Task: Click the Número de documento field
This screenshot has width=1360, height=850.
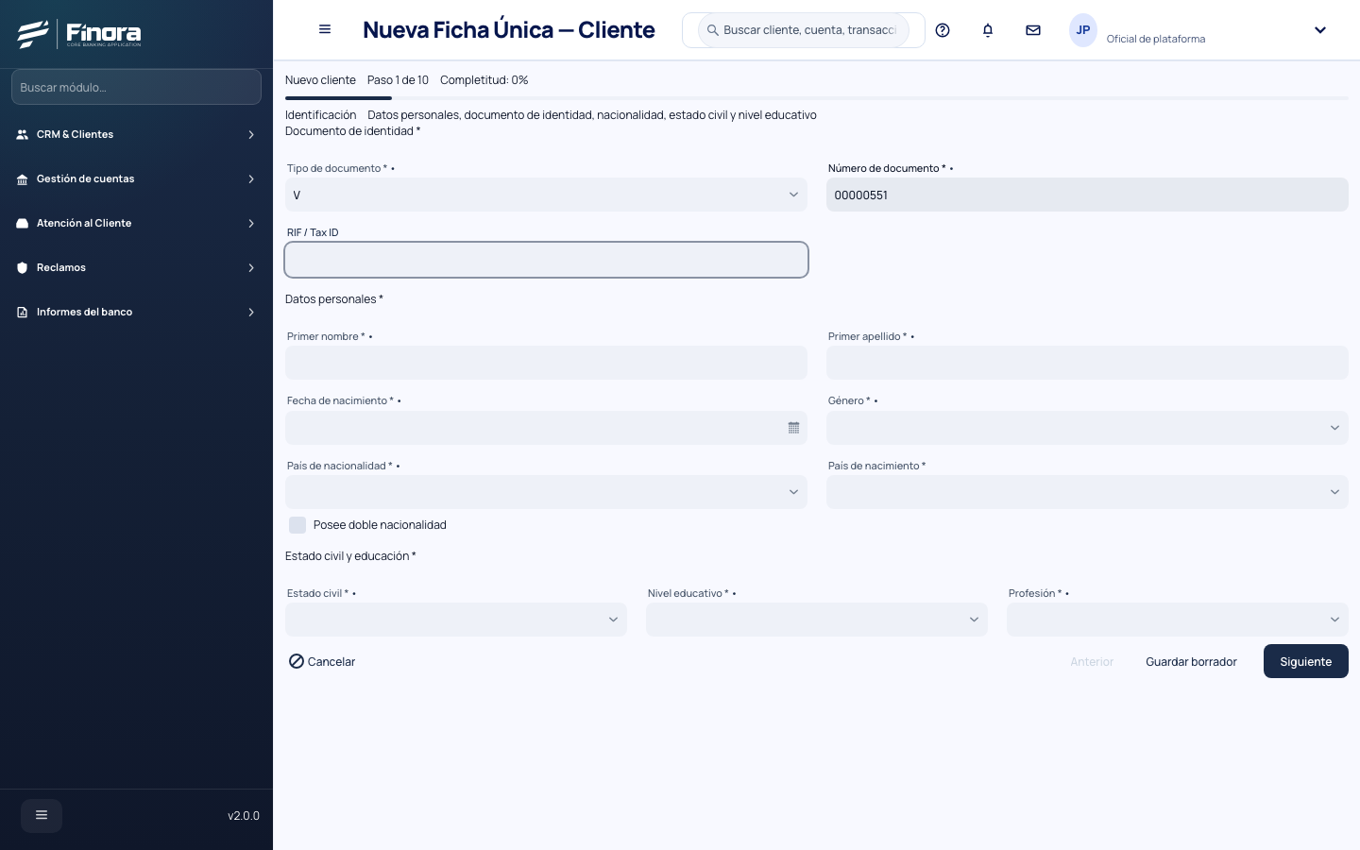Action: 1087,195
